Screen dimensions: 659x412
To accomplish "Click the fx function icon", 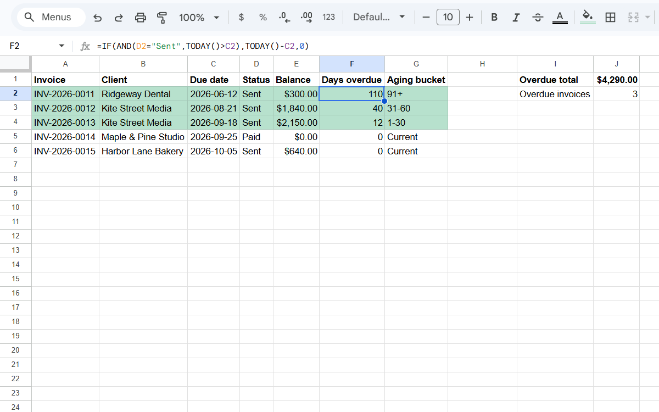I will pos(85,46).
